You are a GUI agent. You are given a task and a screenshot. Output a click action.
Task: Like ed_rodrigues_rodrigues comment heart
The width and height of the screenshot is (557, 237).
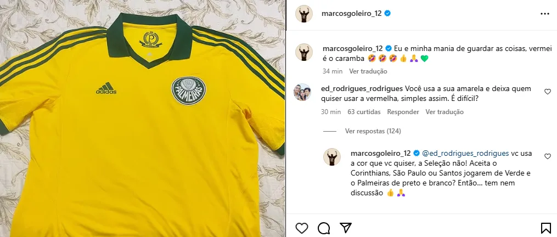(548, 92)
